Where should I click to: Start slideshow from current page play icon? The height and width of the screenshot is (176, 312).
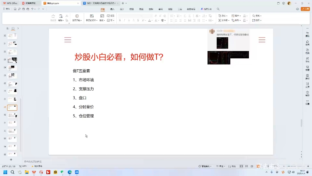pos(77,16)
